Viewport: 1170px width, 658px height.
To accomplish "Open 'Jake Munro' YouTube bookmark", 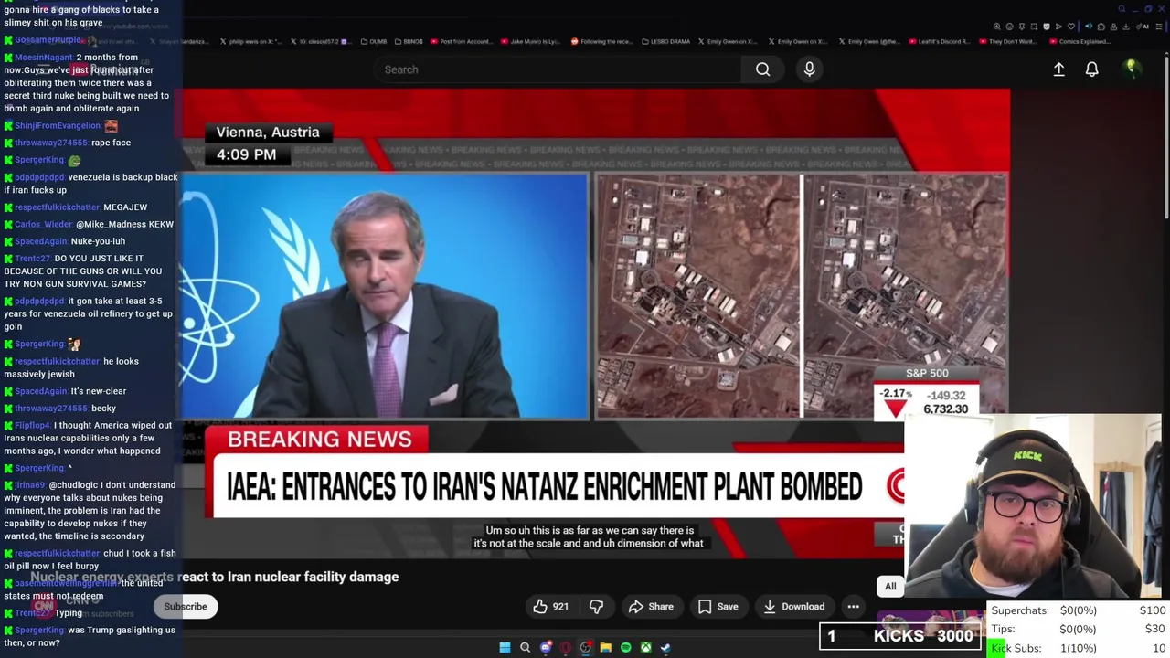I will 530,41.
